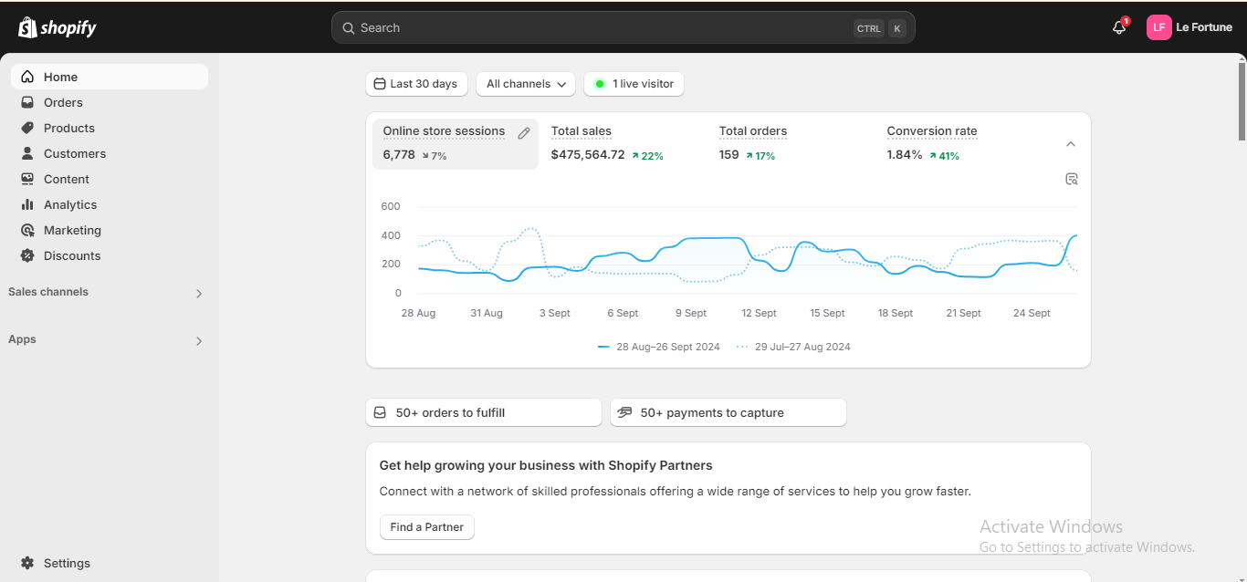Edit the Online store sessions metric pencil
The image size is (1247, 582).
524,133
